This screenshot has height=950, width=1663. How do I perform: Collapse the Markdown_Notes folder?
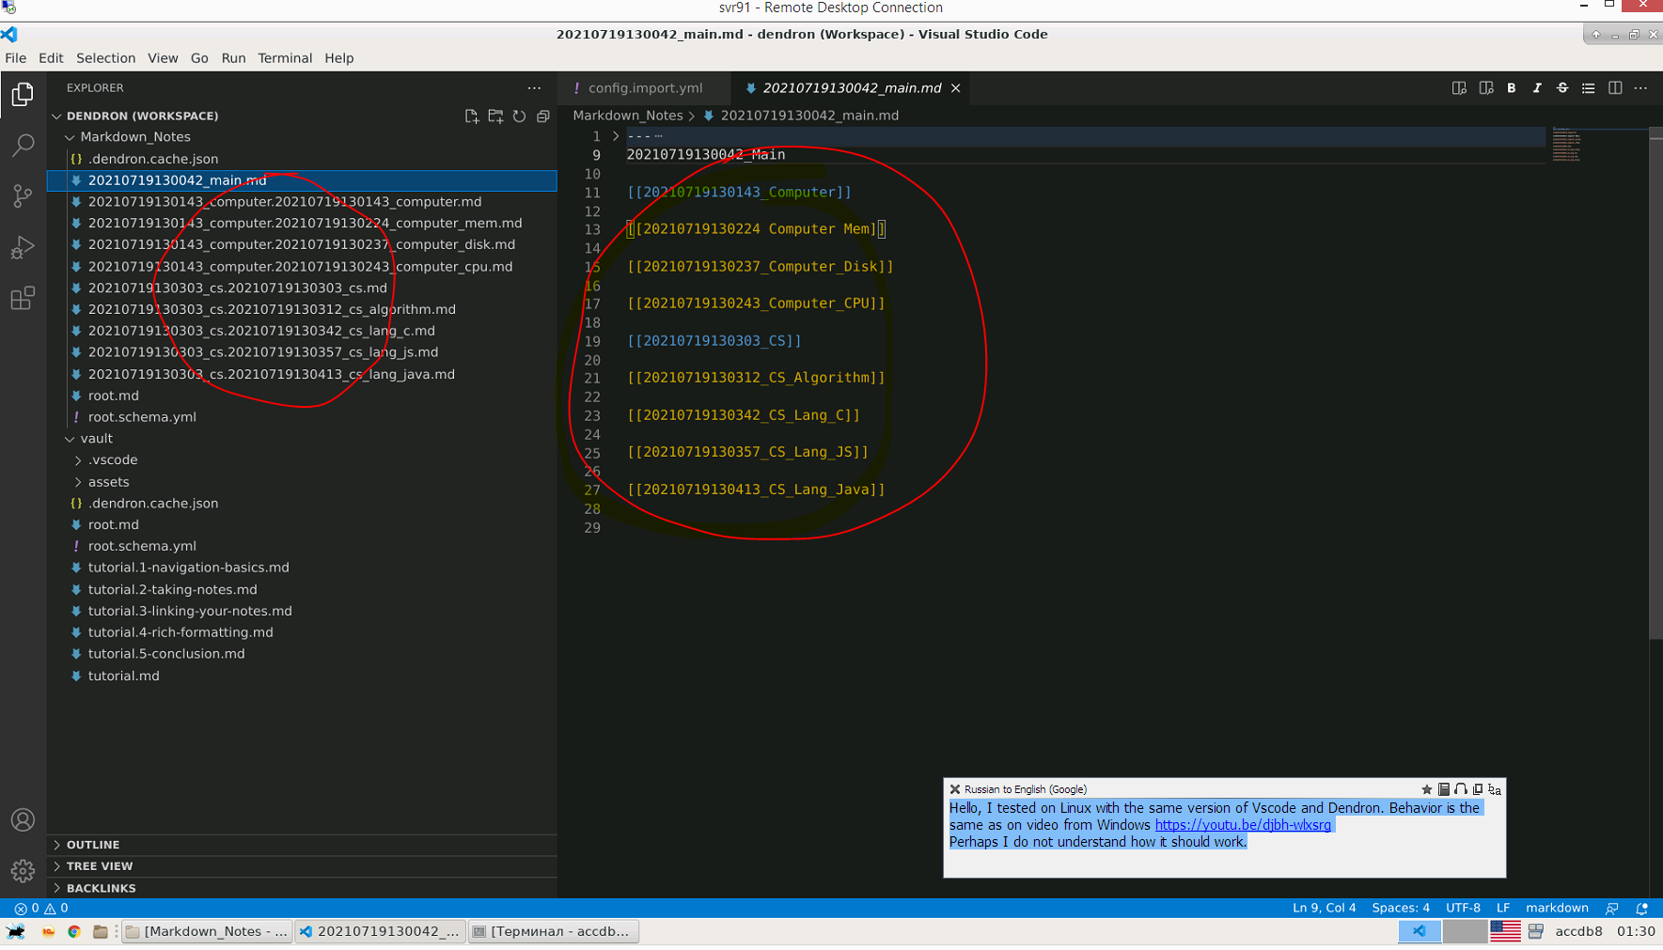tap(71, 136)
